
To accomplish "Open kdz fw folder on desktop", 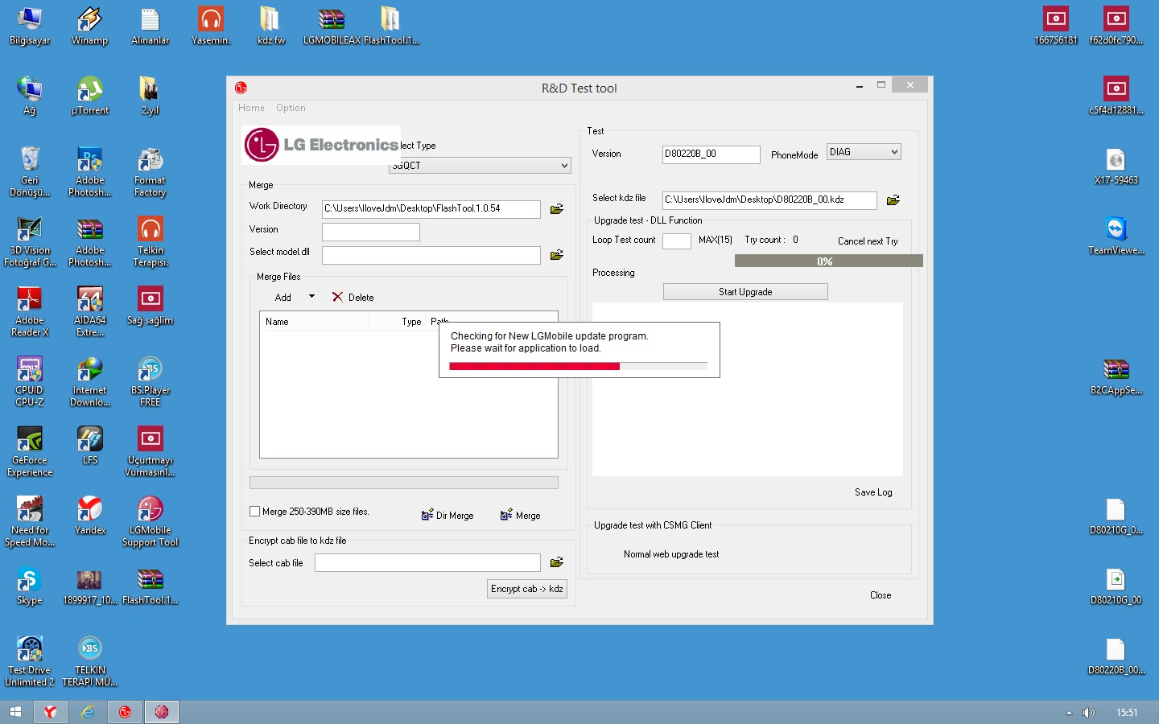I will (x=270, y=26).
